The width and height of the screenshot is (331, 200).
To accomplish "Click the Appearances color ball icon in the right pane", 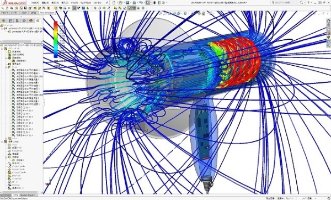I will click(329, 37).
